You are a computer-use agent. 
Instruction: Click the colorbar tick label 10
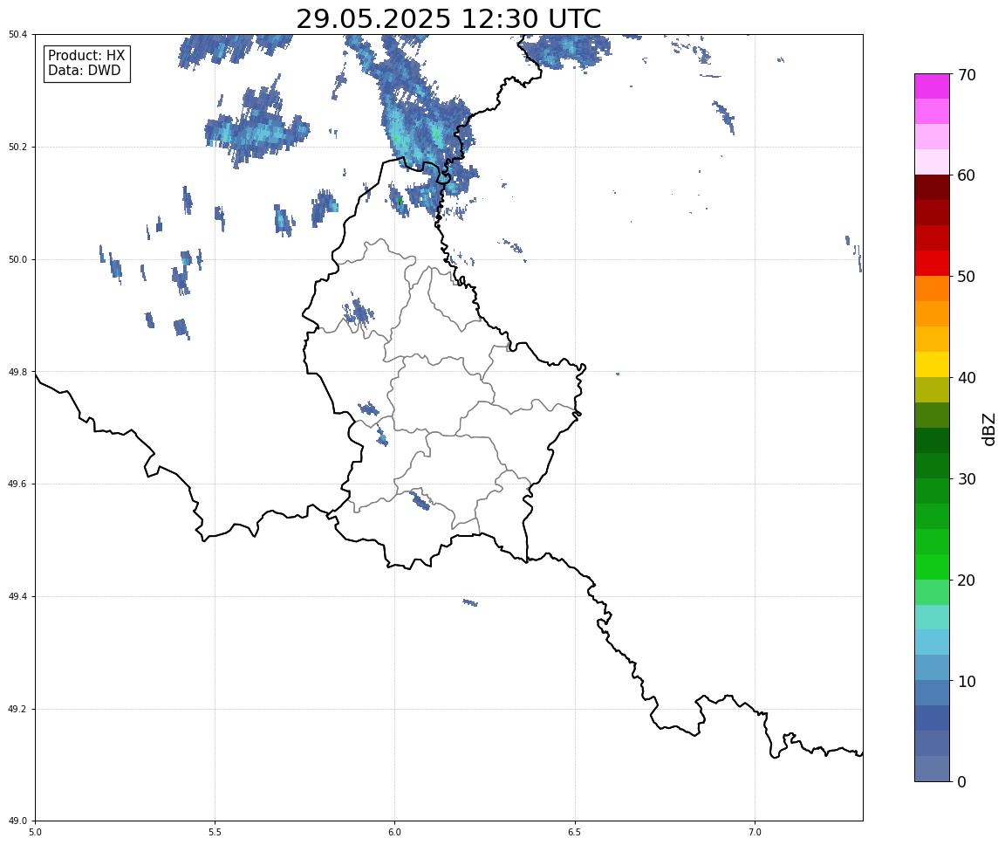click(x=967, y=681)
